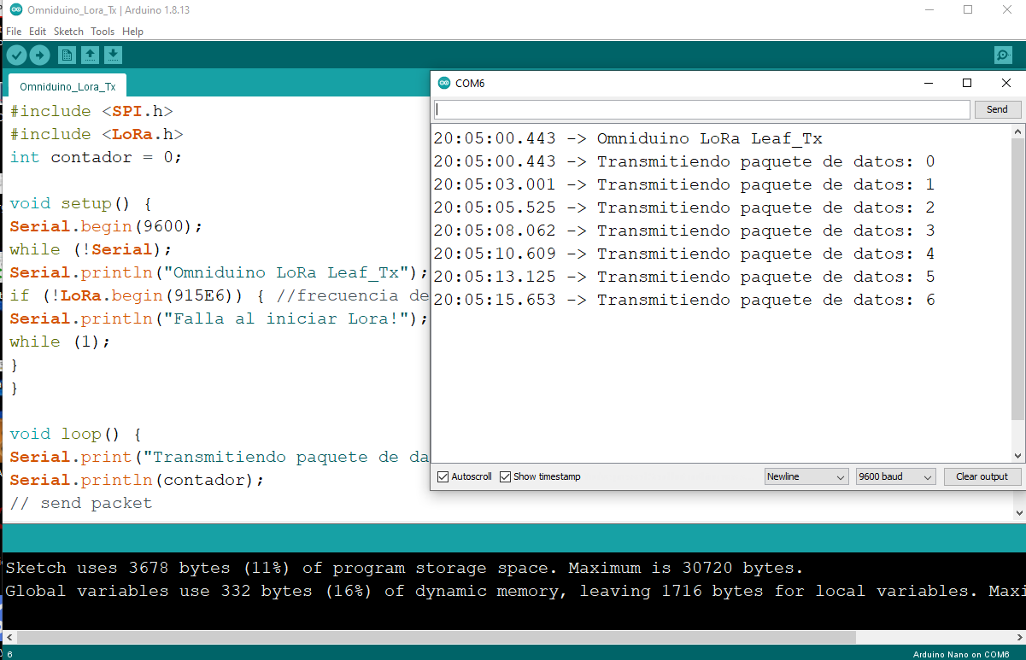Save sketch using the Save icon
Viewport: 1026px width, 660px height.
tap(113, 55)
